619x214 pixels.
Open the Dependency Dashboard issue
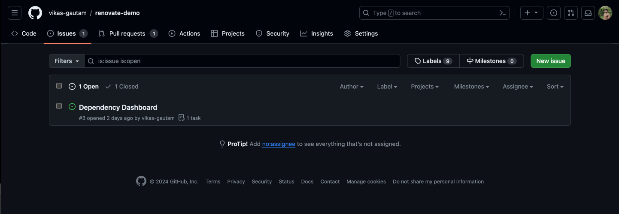click(x=118, y=107)
